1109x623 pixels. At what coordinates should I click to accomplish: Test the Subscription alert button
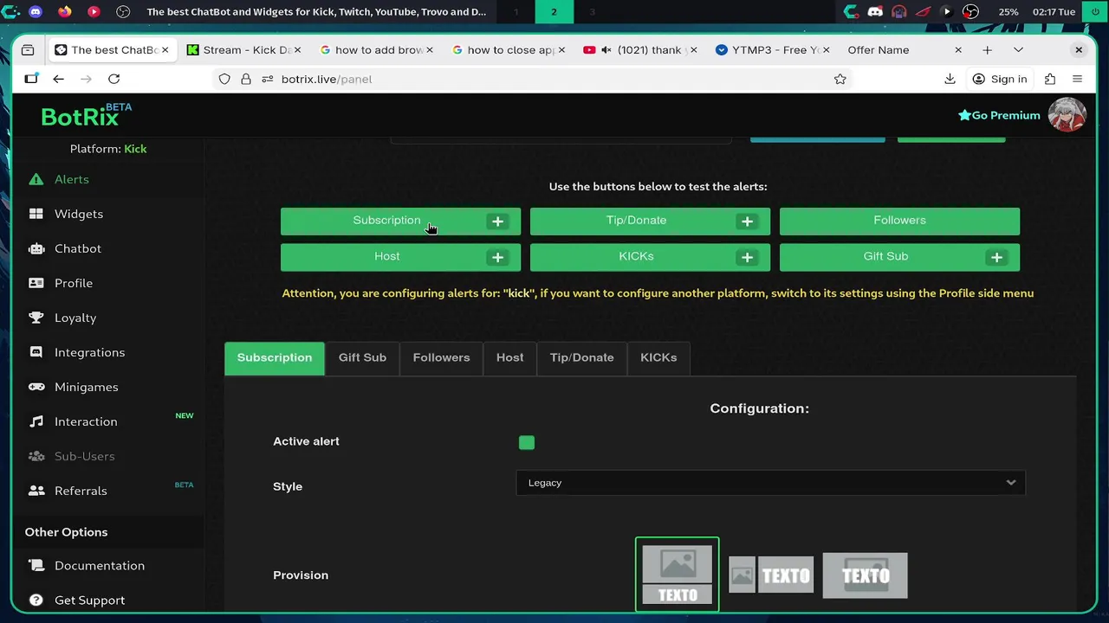(400, 221)
